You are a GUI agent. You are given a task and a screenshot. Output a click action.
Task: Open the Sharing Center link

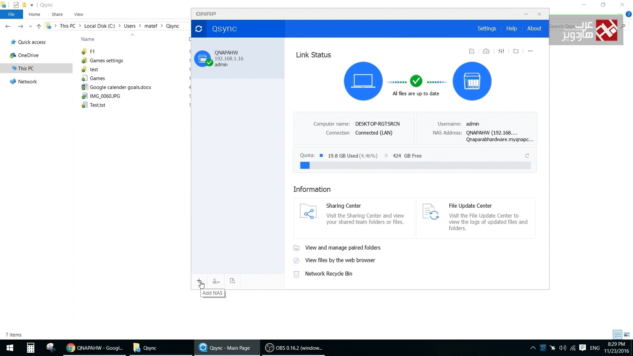tap(343, 206)
